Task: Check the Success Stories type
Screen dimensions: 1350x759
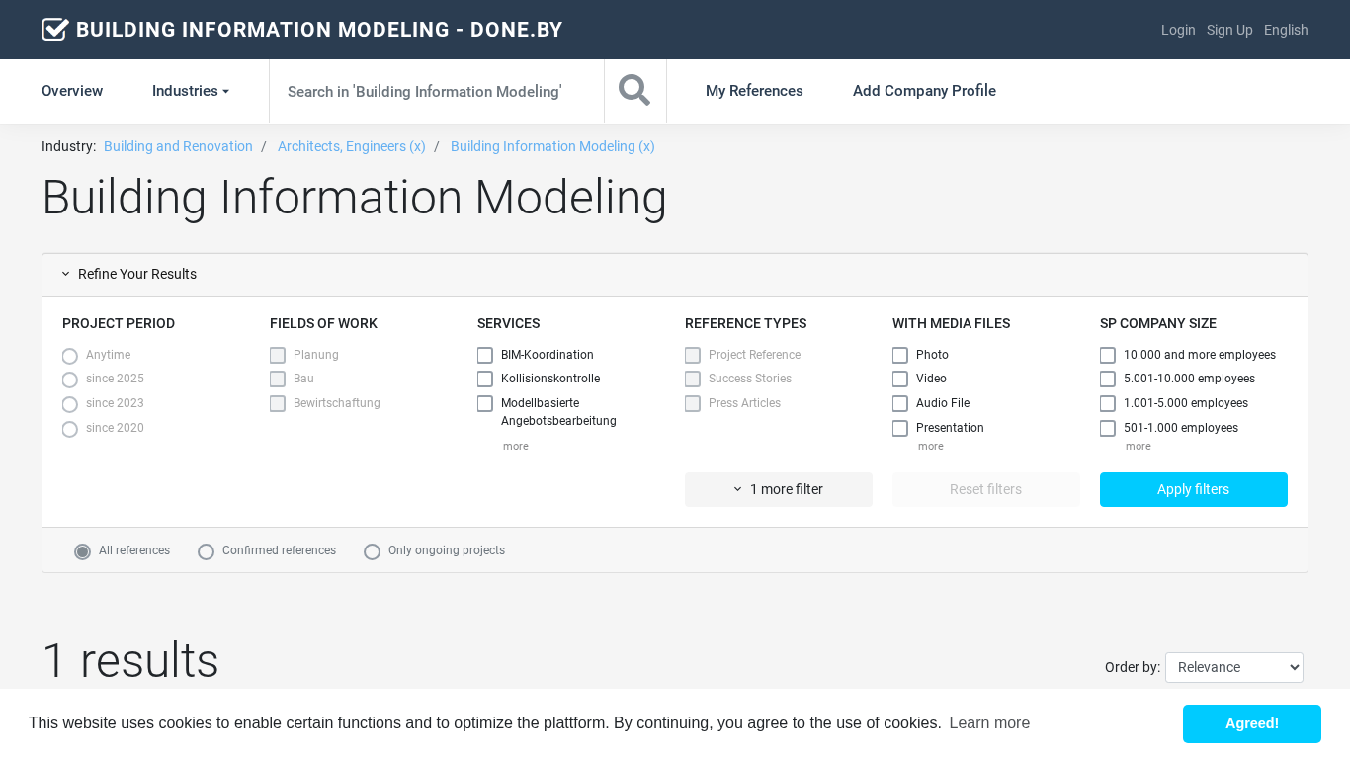Action: [693, 379]
